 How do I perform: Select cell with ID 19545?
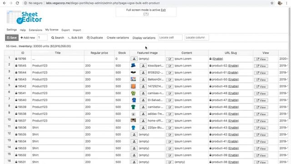pyautogui.click(x=22, y=66)
